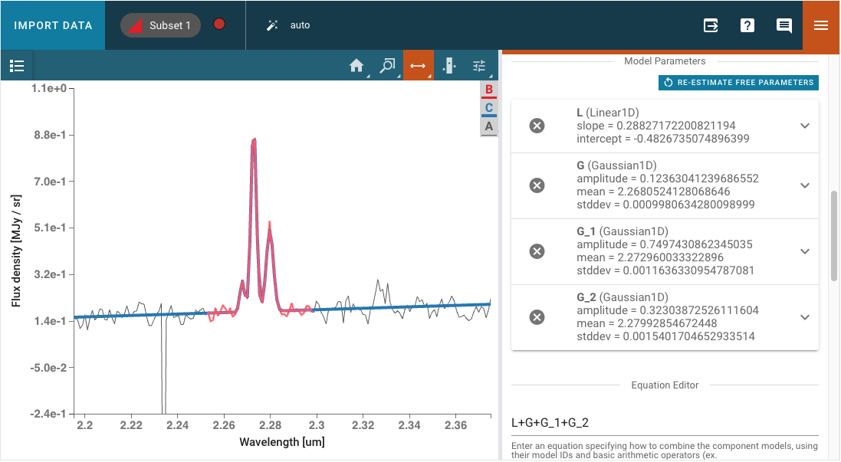Reset zoom with the home icon
This screenshot has height=462, width=841.
356,66
